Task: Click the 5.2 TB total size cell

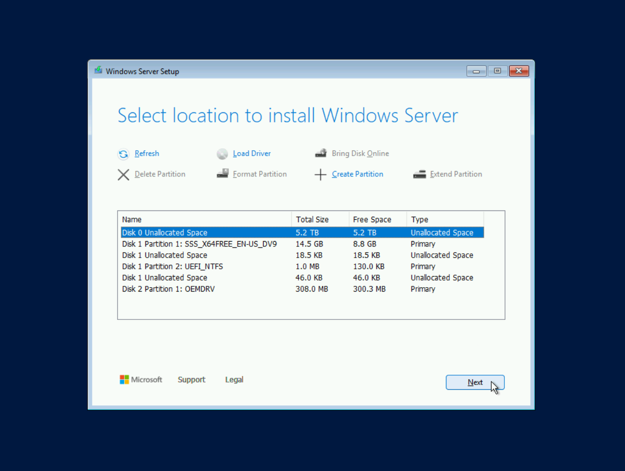Action: pos(307,233)
